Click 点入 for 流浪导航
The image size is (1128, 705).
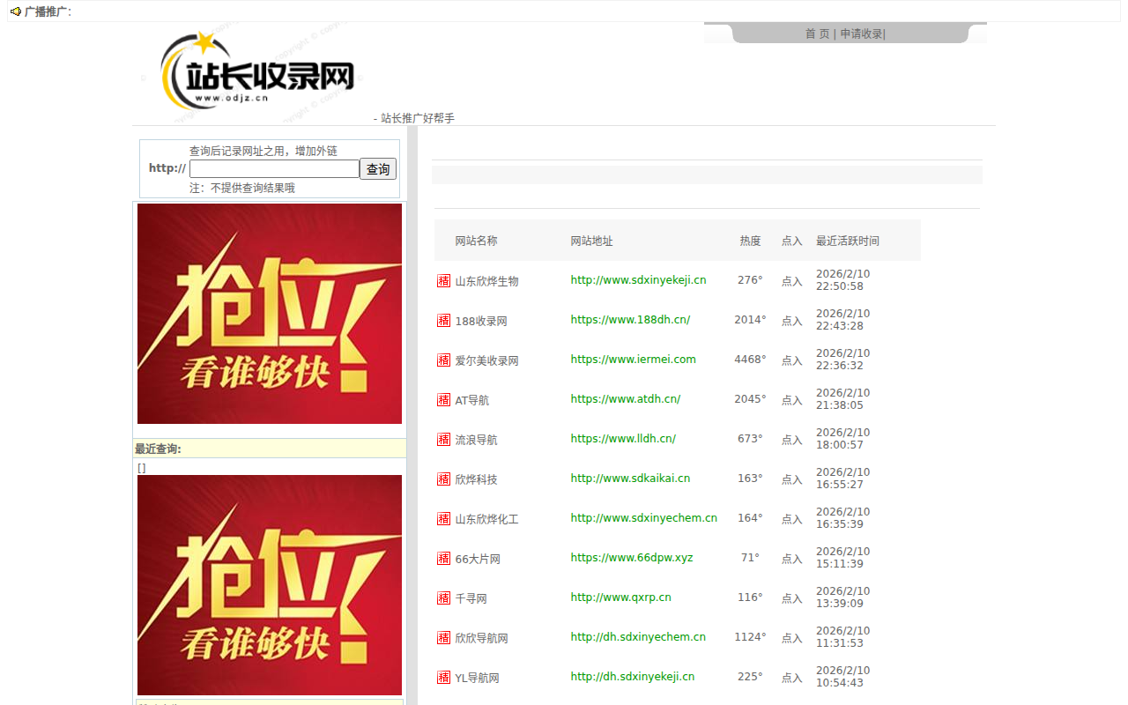[791, 439]
